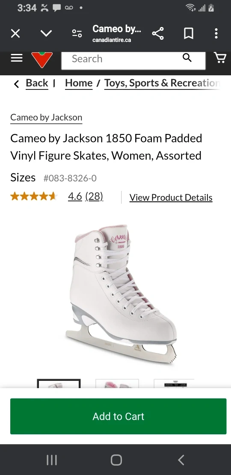Close the custom browser tab
Viewport: 231px width, 475px height.
pyautogui.click(x=15, y=33)
